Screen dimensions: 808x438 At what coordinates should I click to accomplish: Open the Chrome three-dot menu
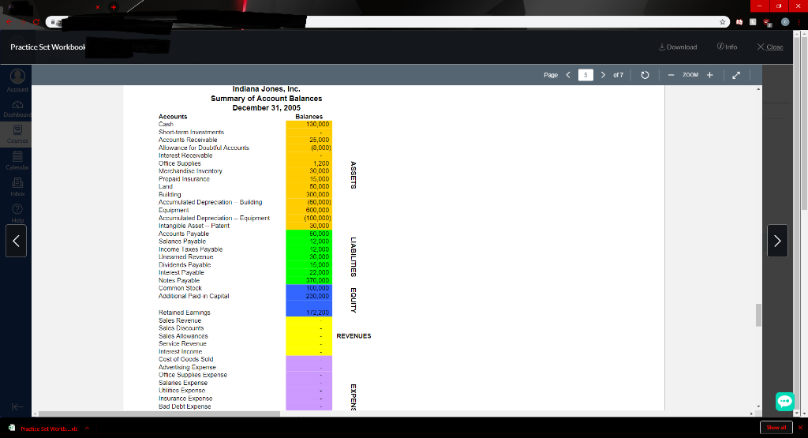pyautogui.click(x=799, y=21)
